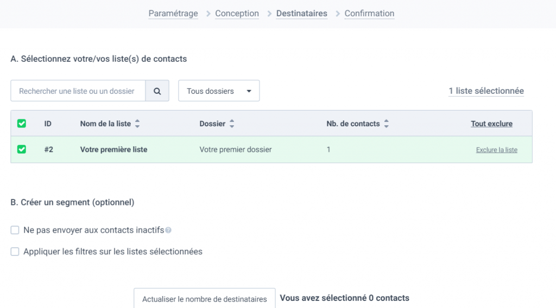Click the #2 ID cell
The width and height of the screenshot is (556, 308).
[x=48, y=150]
